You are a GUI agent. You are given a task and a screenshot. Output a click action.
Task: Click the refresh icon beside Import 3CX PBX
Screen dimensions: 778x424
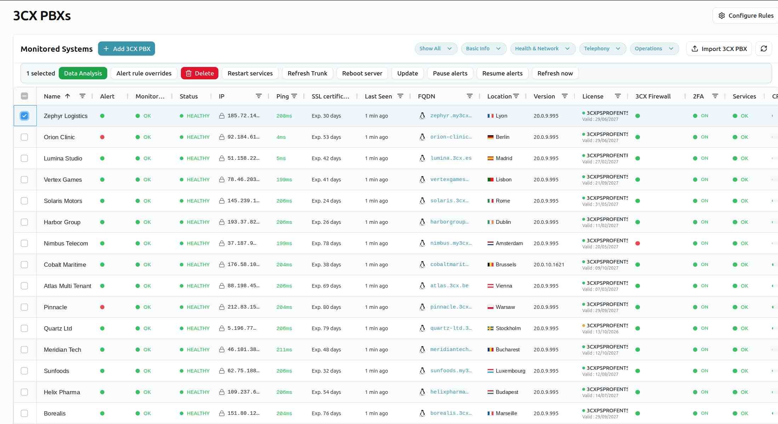[x=763, y=49]
